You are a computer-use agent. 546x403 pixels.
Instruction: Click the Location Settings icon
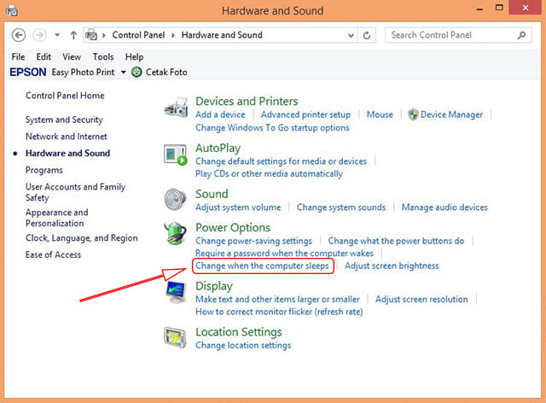175,337
